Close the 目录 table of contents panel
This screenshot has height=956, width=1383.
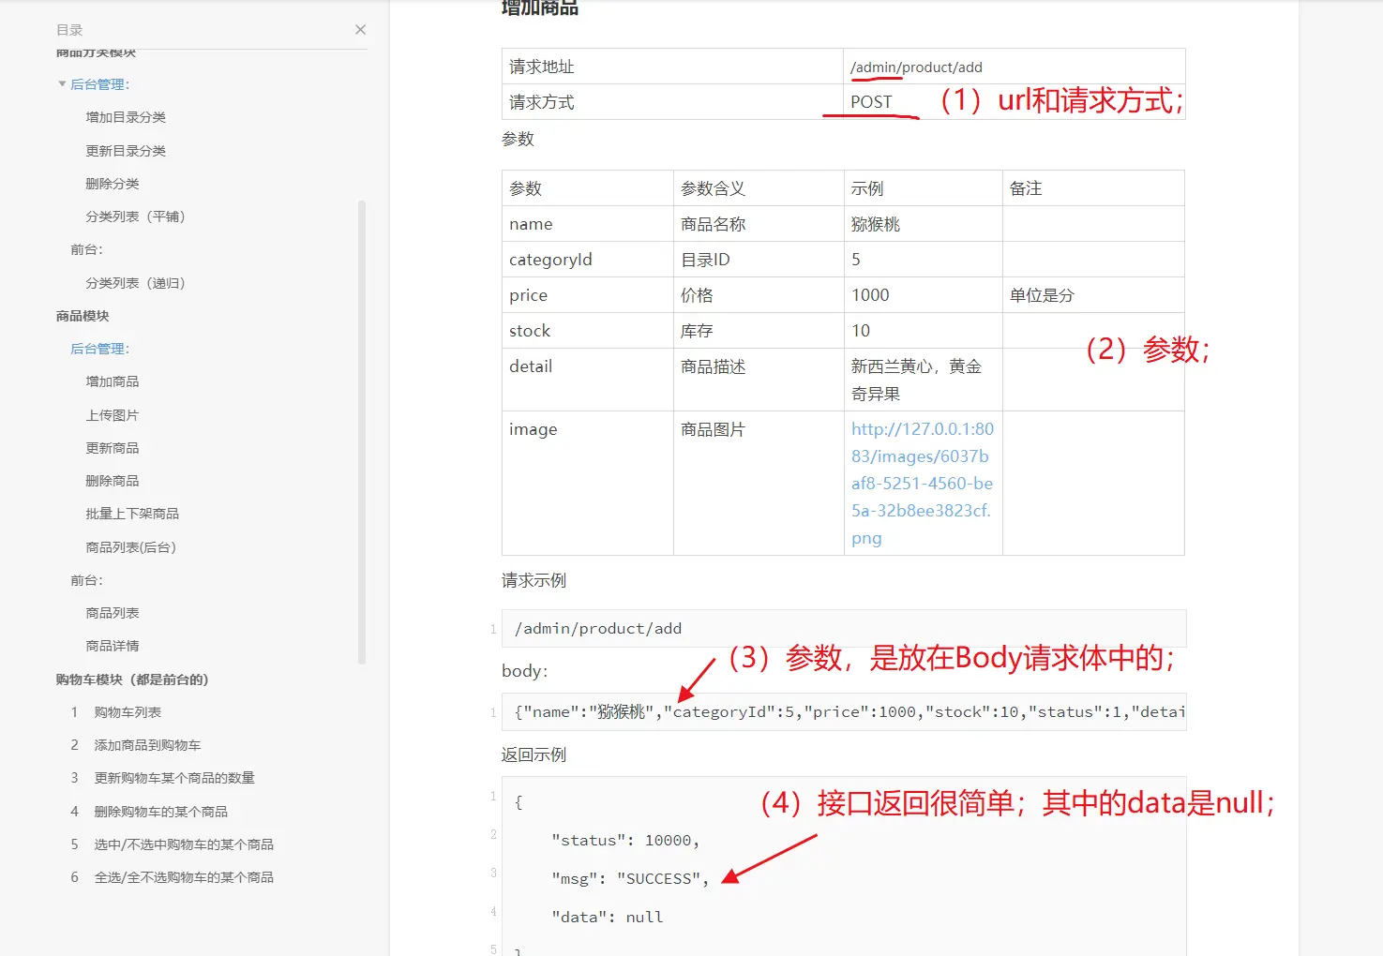click(360, 30)
